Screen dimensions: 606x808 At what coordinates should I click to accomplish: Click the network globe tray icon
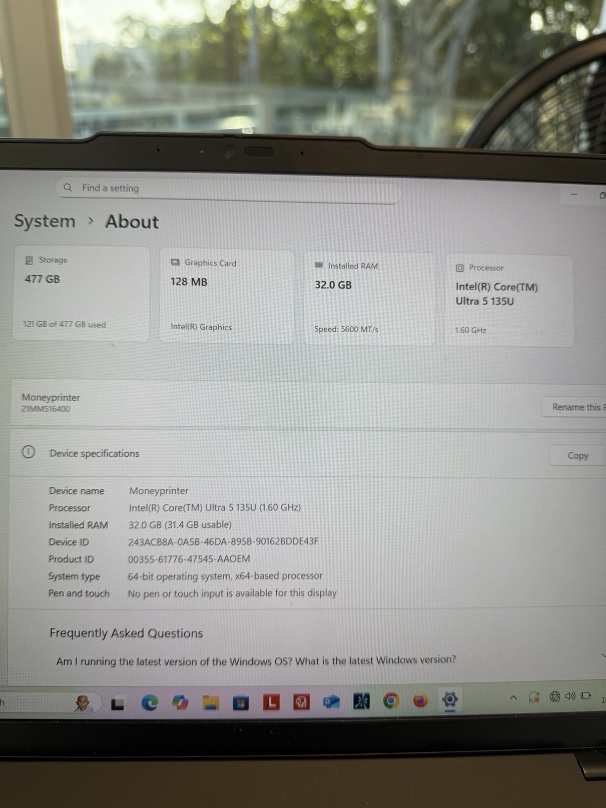tap(554, 697)
